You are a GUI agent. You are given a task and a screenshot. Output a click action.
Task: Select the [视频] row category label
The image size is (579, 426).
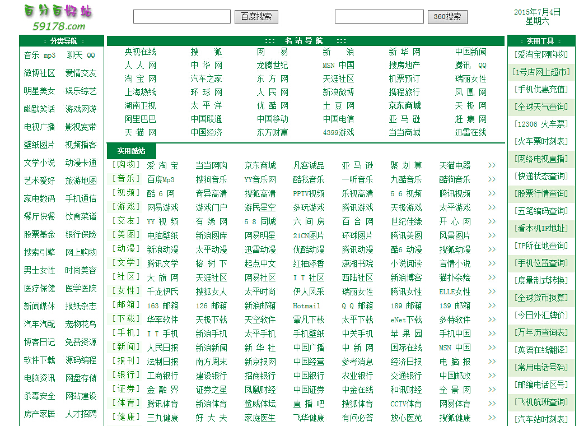click(x=127, y=193)
